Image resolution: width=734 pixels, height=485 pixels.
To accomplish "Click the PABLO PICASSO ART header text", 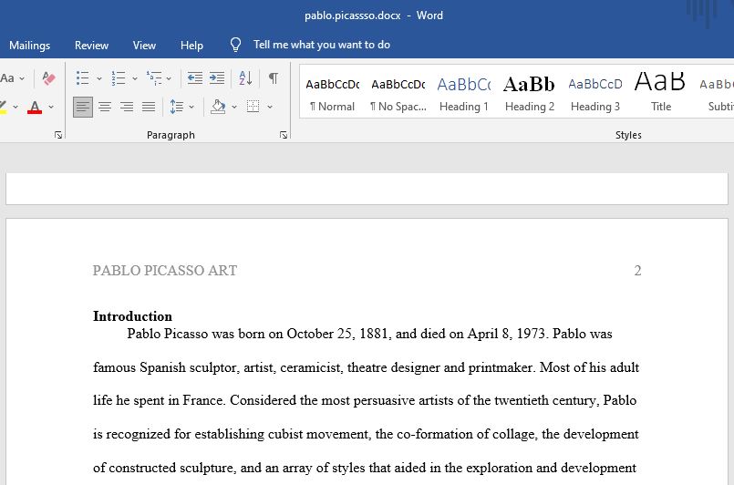I will pyautogui.click(x=165, y=271).
